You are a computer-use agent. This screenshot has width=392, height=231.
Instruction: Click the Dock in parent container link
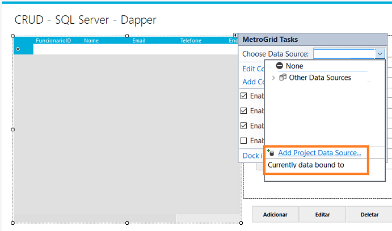point(252,156)
